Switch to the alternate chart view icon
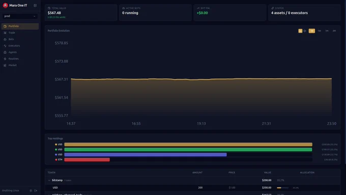The width and height of the screenshot is (346, 195). pyautogui.click(x=305, y=31)
